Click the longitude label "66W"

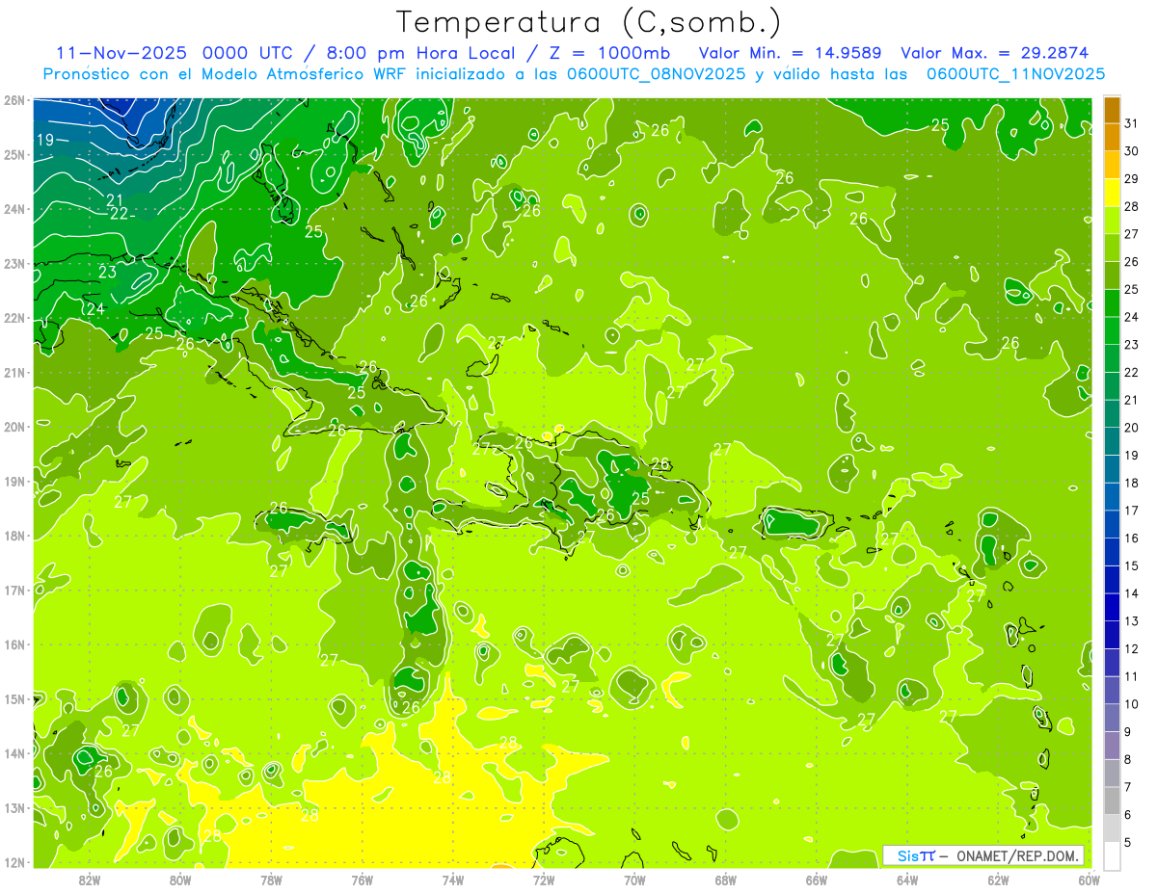(x=817, y=880)
